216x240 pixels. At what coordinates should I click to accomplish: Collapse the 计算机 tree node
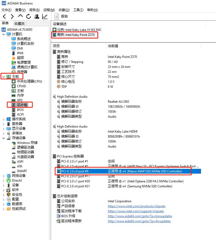point(3,34)
